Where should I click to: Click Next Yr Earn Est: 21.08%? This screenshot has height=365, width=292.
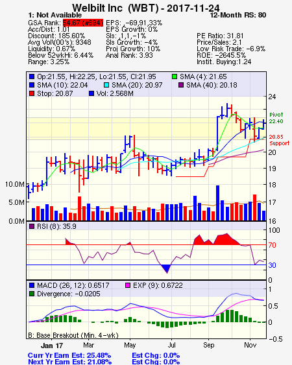(x=69, y=362)
